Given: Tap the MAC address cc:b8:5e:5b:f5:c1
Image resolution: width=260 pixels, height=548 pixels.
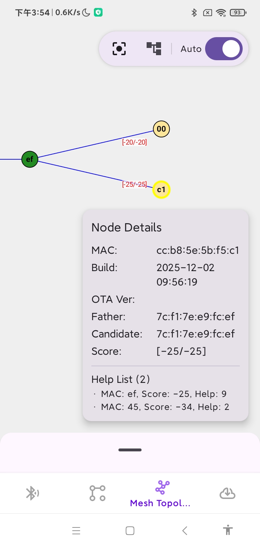Looking at the screenshot, I should point(198,250).
